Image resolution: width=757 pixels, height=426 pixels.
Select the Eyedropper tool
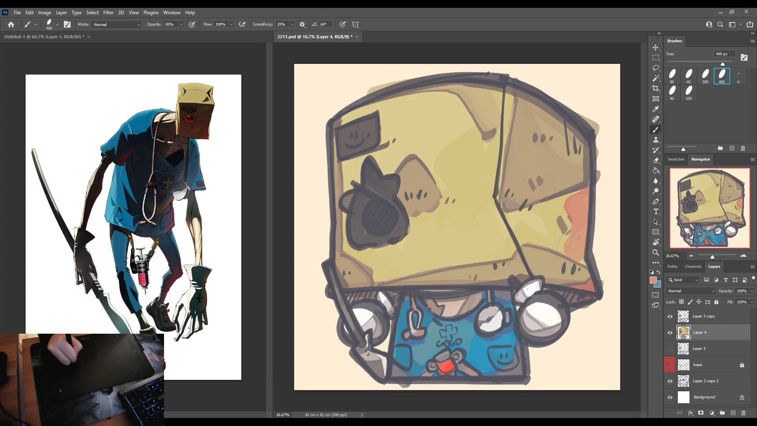656,109
